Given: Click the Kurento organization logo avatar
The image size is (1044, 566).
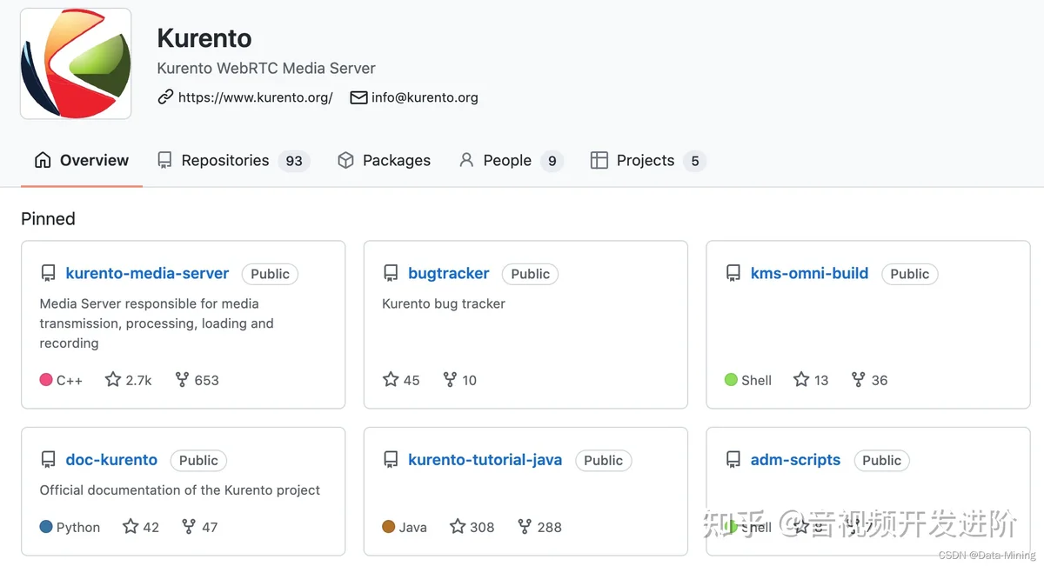Looking at the screenshot, I should coord(76,63).
